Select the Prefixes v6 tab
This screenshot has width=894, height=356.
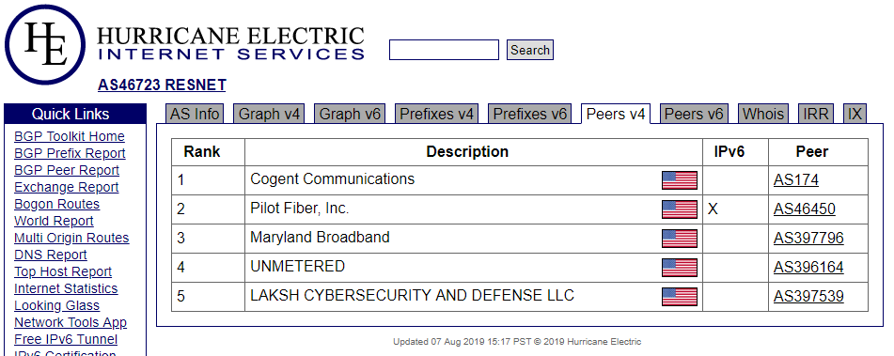click(530, 114)
